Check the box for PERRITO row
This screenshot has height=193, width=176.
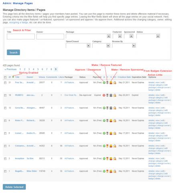(x=5, y=95)
